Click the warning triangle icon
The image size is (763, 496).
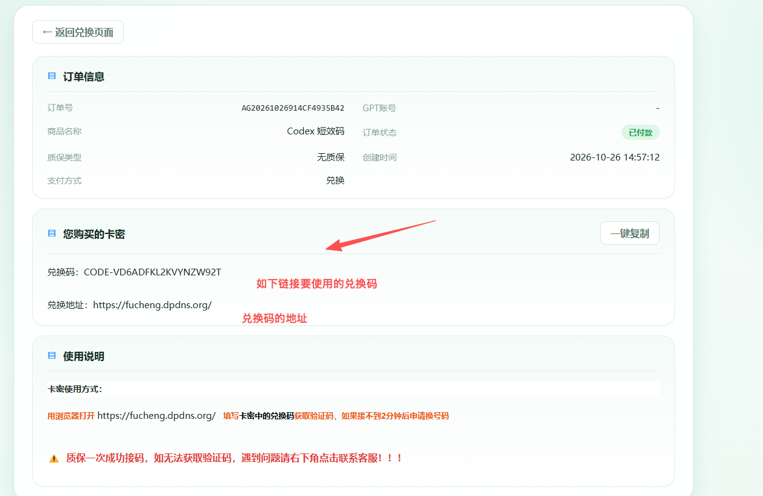tap(54, 458)
